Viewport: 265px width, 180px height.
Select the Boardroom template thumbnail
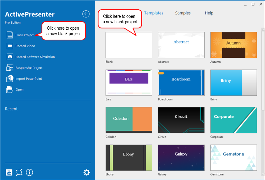coord(181,83)
